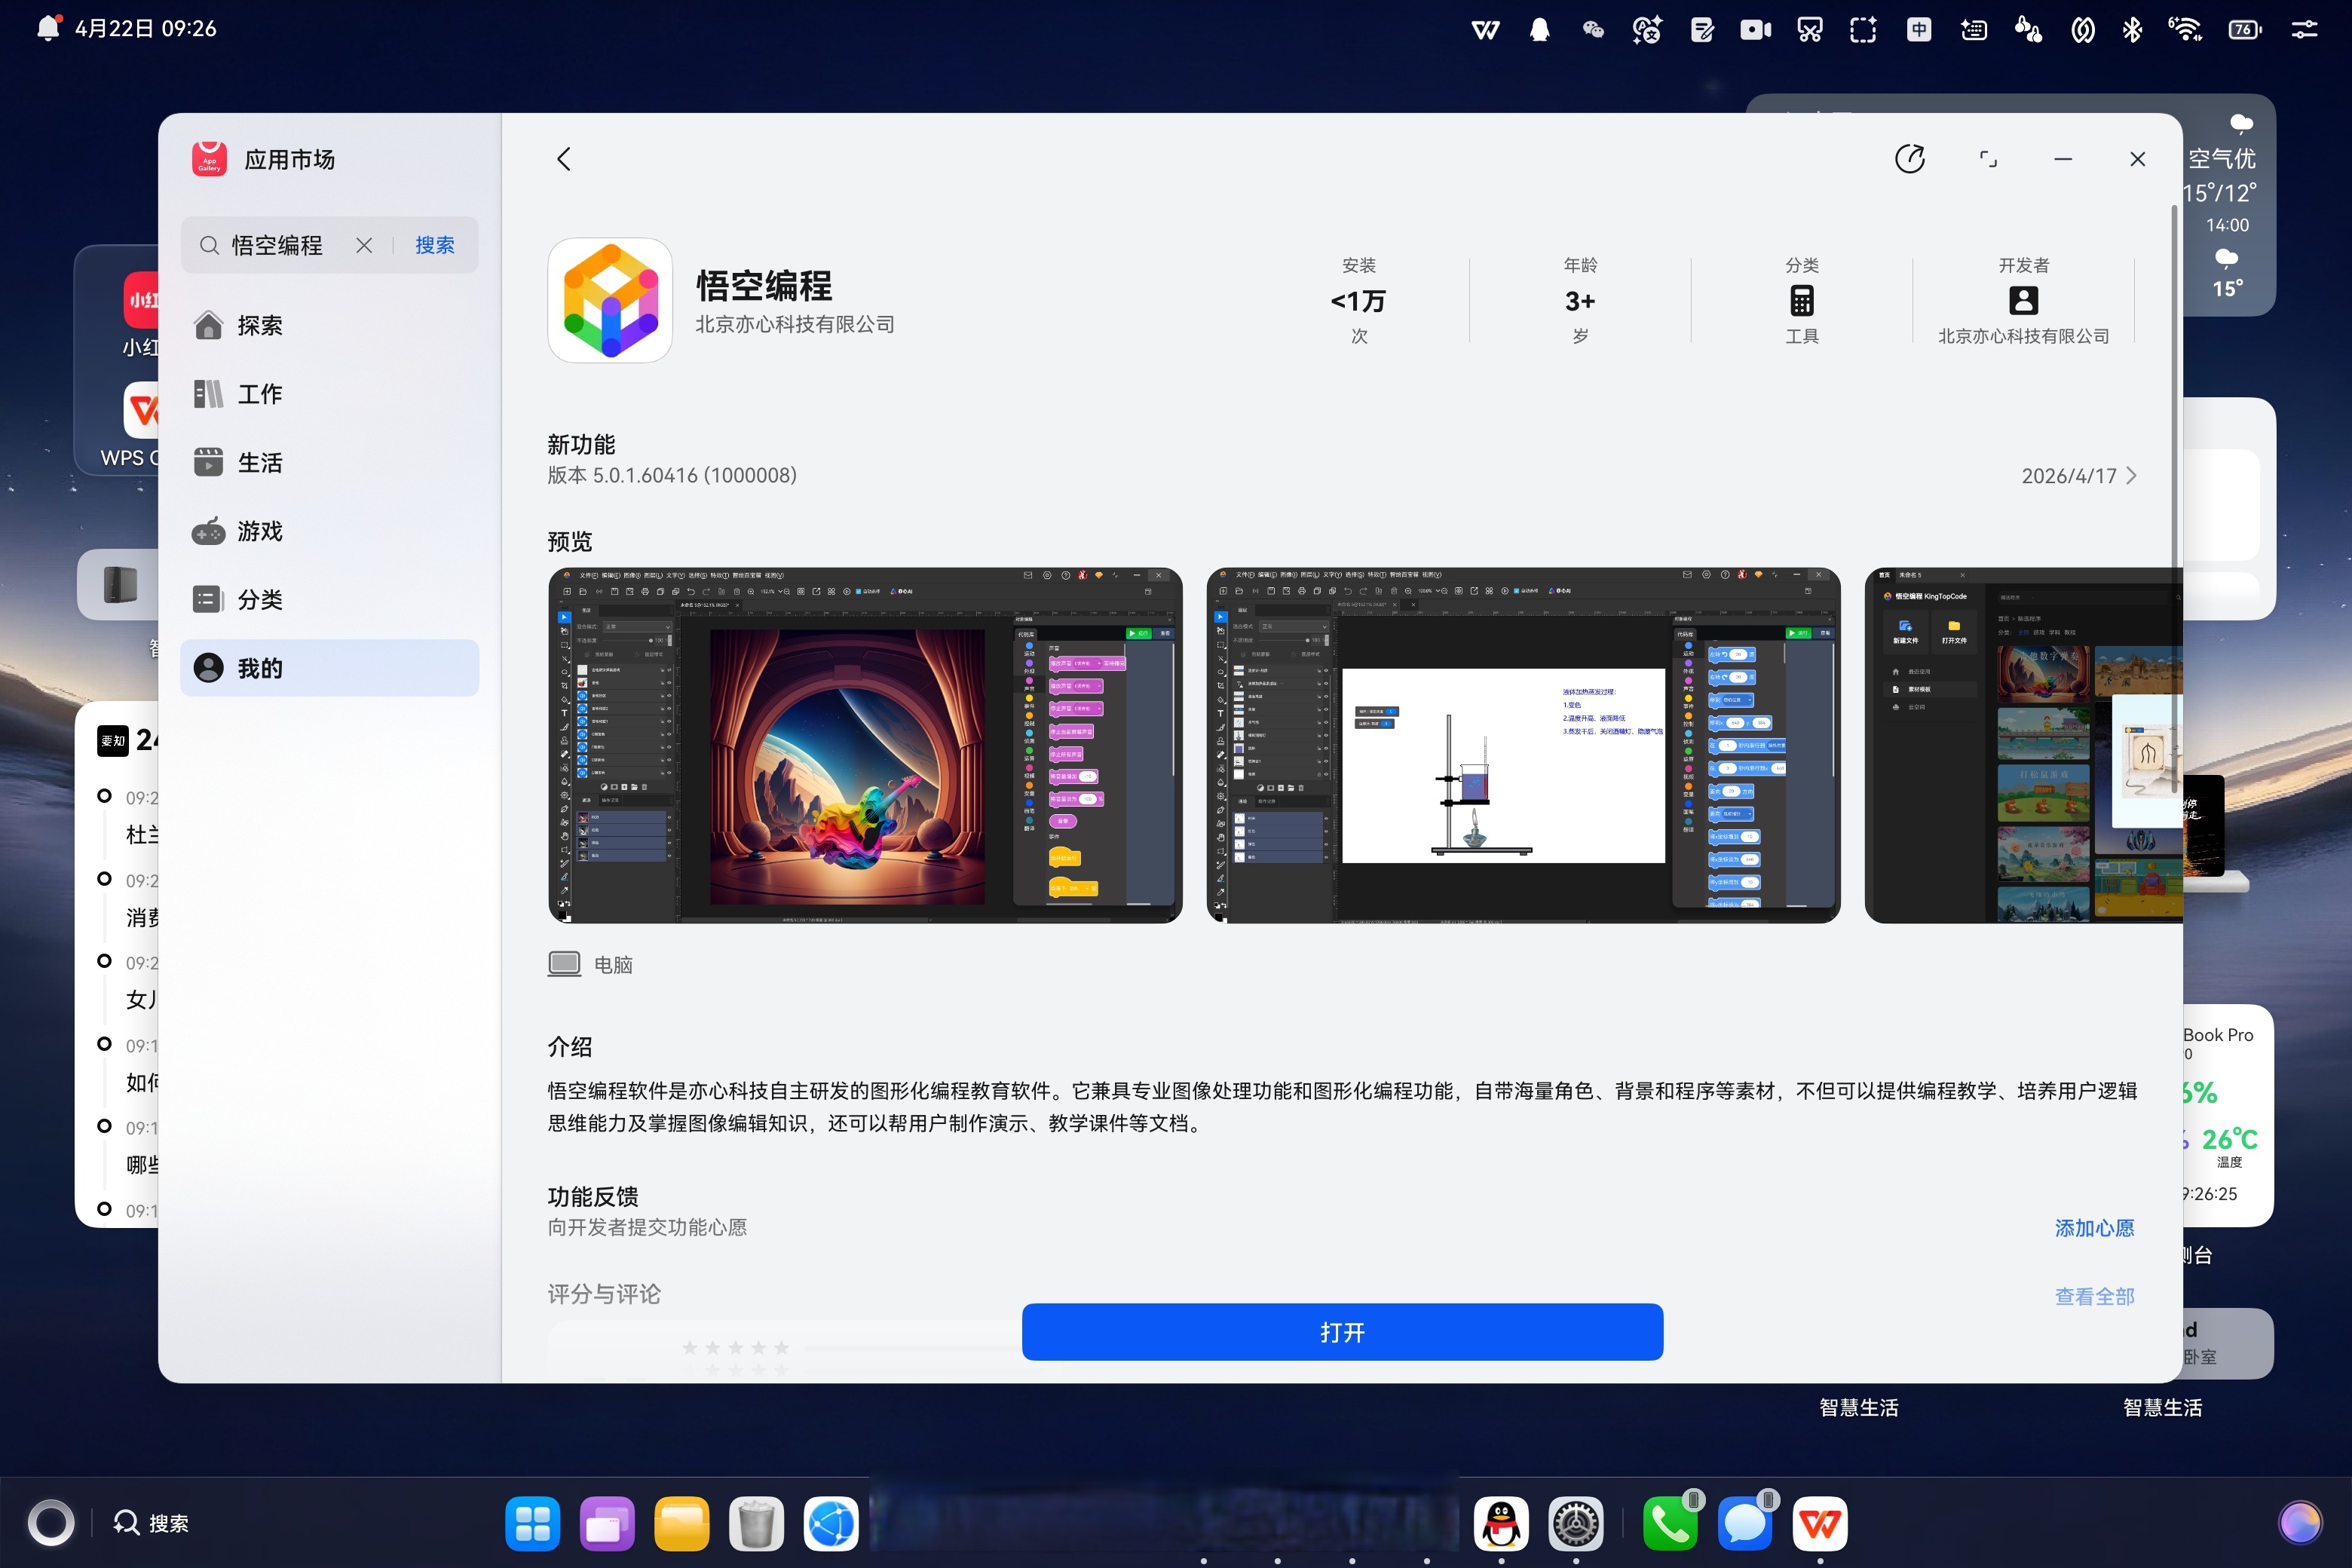Open the 生活 category
The height and width of the screenshot is (1568, 2352).
[x=329, y=462]
